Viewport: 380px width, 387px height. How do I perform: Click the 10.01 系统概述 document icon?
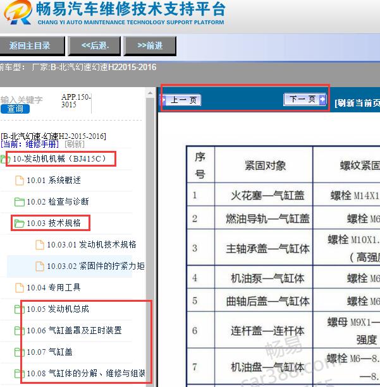[x=20, y=181]
